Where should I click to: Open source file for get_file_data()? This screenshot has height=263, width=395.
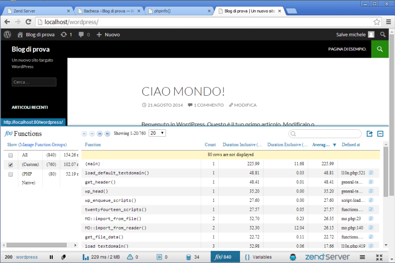coord(371,237)
